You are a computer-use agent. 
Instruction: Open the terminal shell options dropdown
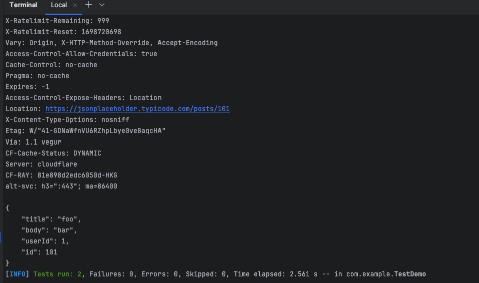[x=102, y=5]
